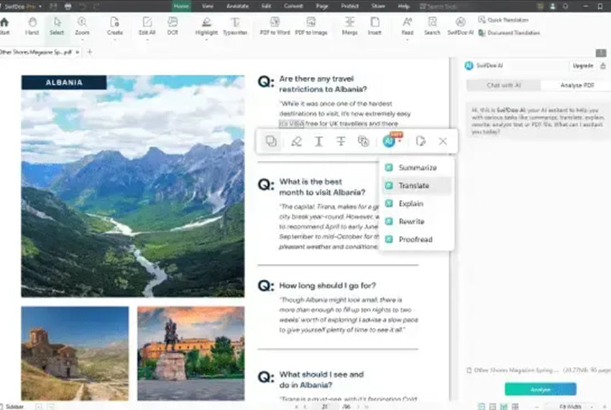The image size is (611, 410).
Task: Apply strikethrough from the floating toolbar
Action: [x=341, y=142]
